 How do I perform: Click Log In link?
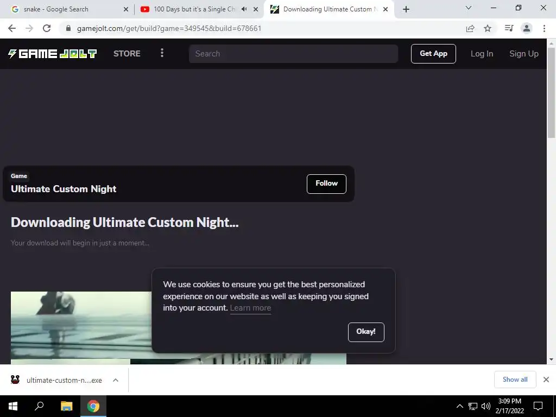click(482, 54)
